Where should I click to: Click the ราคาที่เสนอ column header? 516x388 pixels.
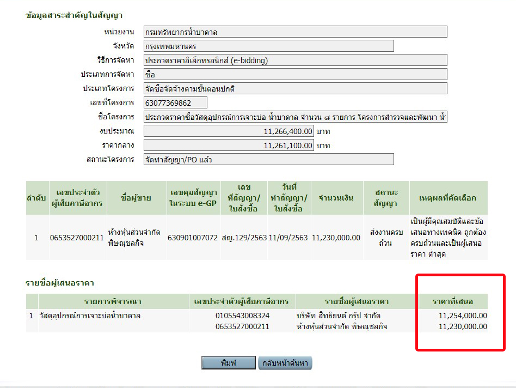coord(454,301)
